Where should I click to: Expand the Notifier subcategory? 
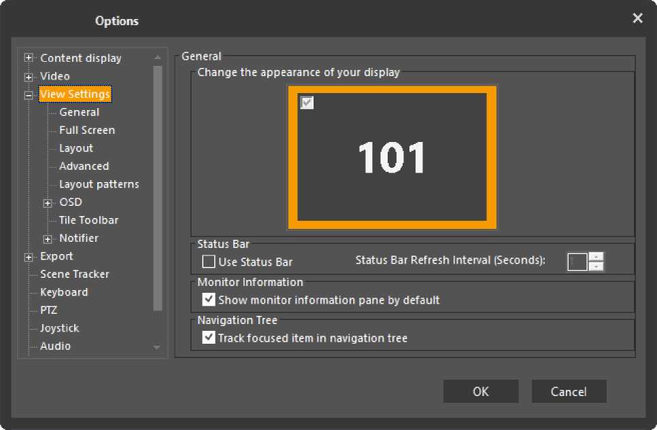click(48, 238)
